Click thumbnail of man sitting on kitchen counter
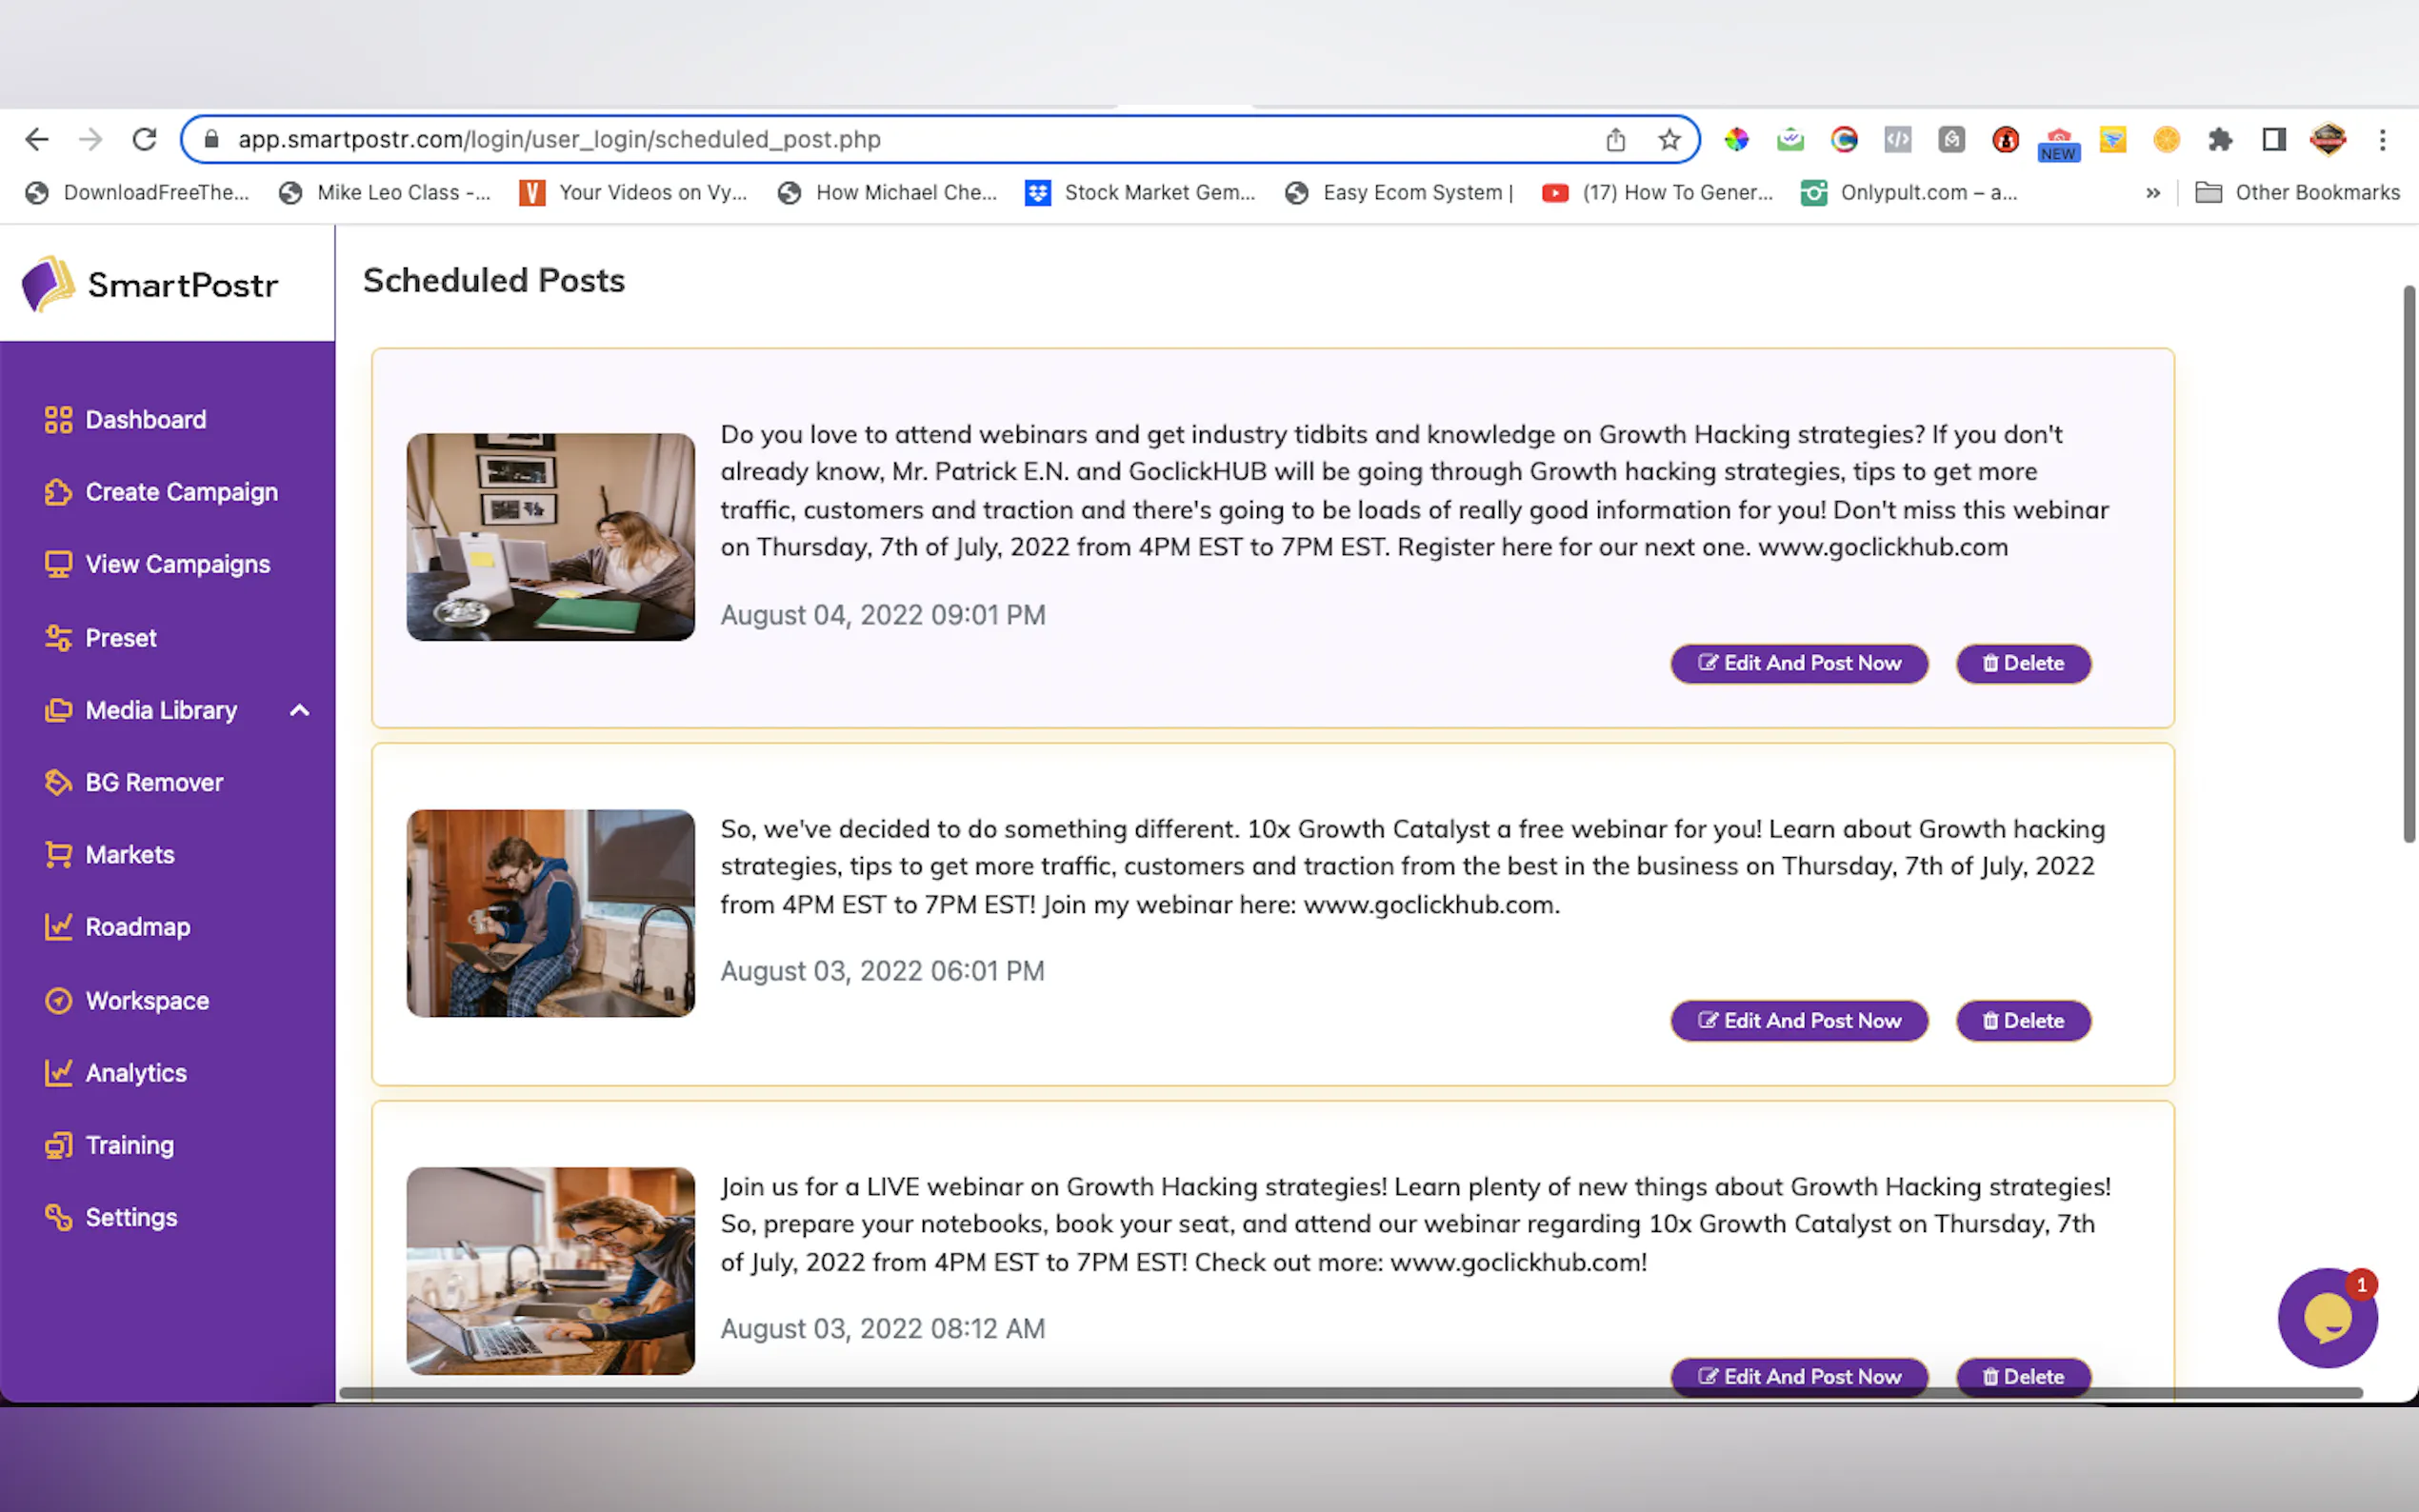The height and width of the screenshot is (1512, 2419). coord(550,913)
